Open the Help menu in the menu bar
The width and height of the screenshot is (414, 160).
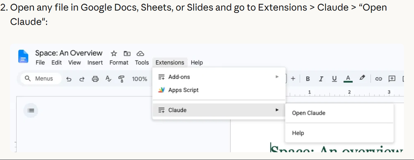pyautogui.click(x=197, y=63)
